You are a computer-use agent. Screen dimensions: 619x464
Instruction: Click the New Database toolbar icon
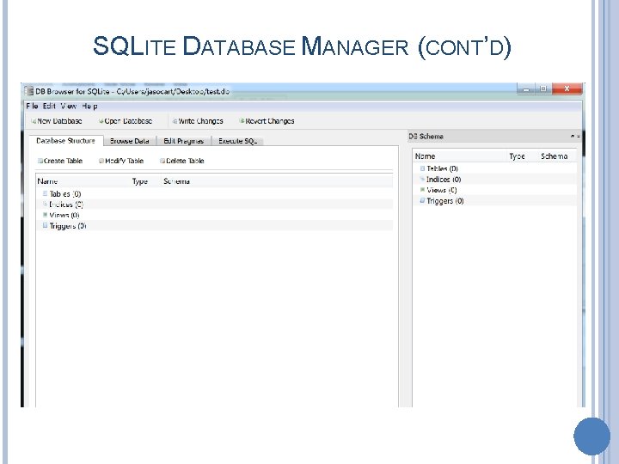32,121
